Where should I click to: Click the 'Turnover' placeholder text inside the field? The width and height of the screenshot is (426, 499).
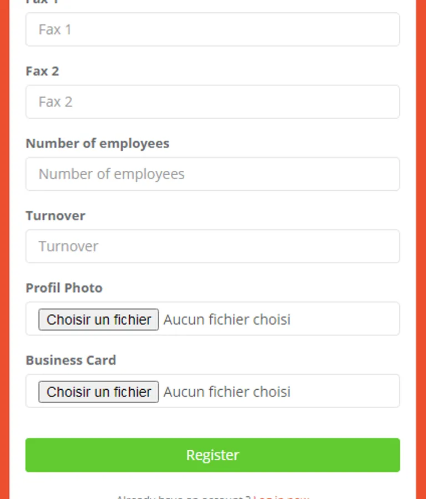(68, 246)
